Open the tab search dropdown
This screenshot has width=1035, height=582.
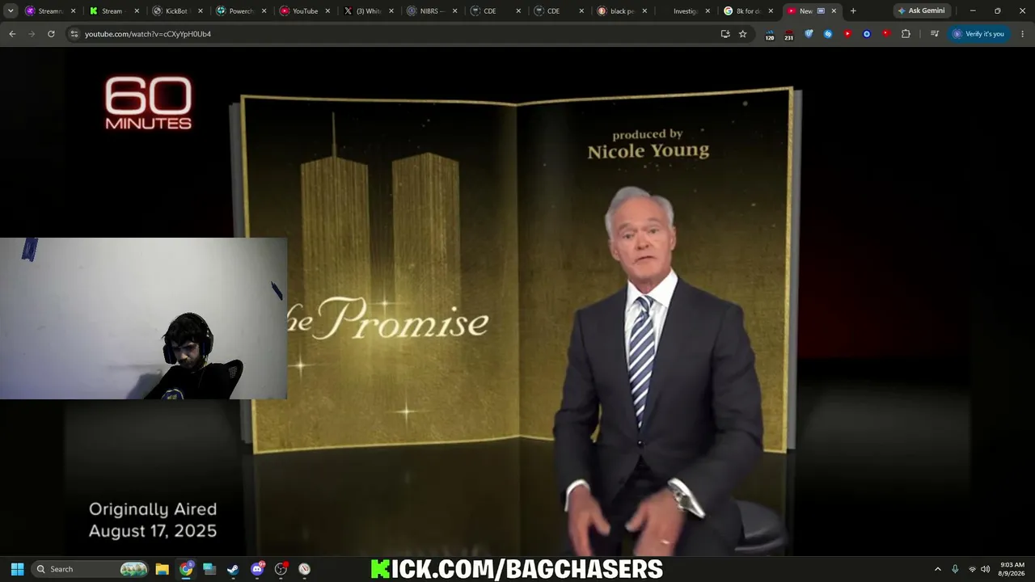click(x=11, y=11)
